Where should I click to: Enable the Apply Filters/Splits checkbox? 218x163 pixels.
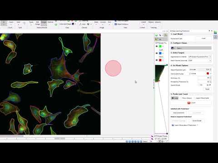tap(194, 98)
